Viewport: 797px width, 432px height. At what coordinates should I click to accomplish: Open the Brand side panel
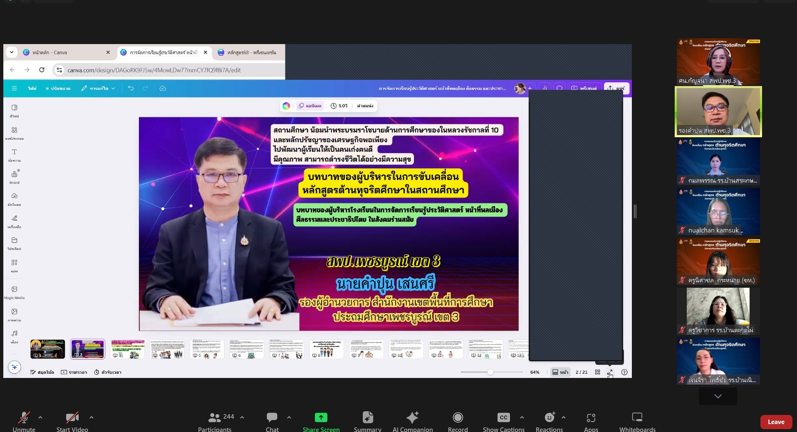pyautogui.click(x=14, y=177)
